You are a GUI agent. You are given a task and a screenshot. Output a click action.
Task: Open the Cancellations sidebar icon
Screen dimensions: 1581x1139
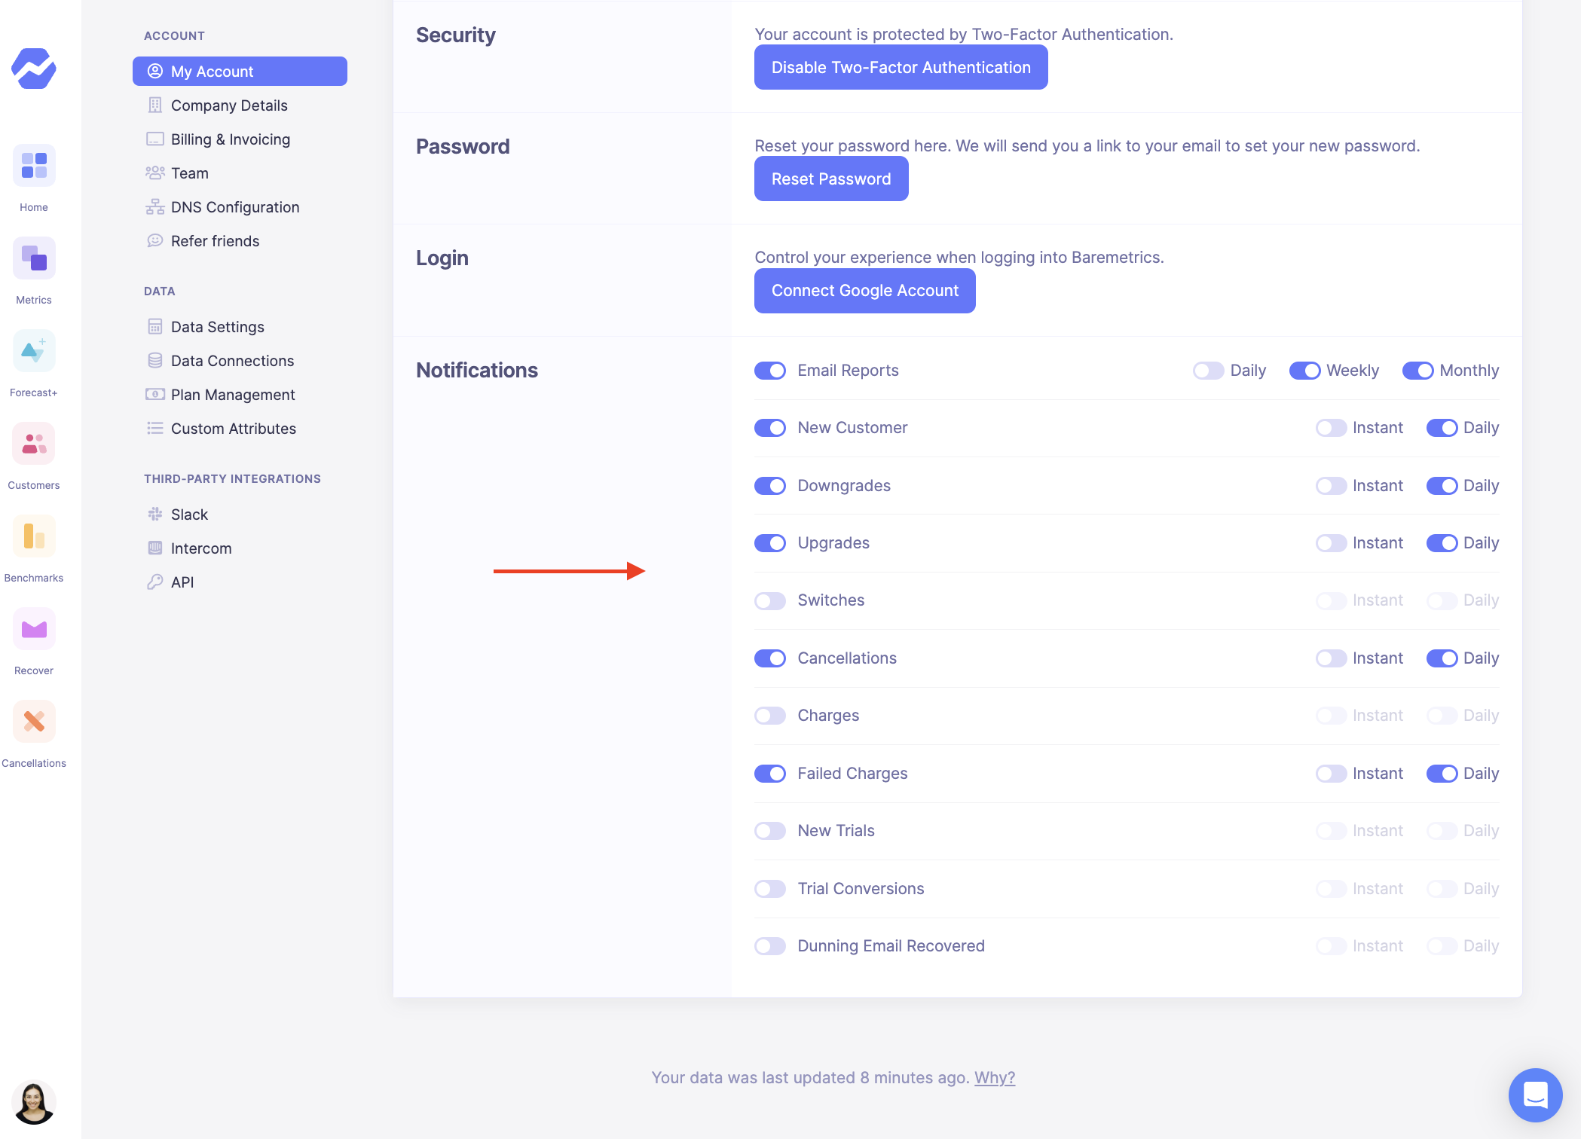point(34,722)
